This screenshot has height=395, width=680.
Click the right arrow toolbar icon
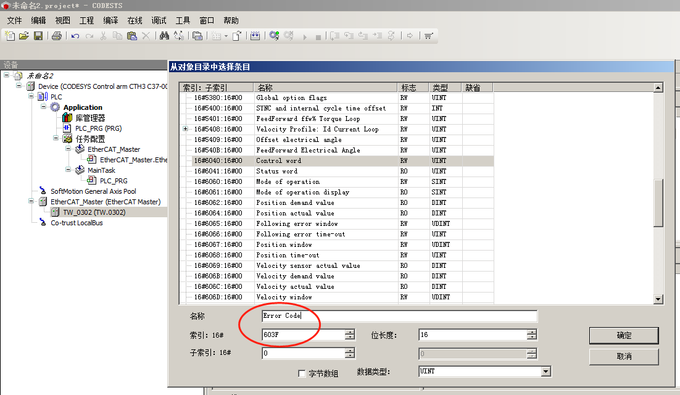(410, 36)
